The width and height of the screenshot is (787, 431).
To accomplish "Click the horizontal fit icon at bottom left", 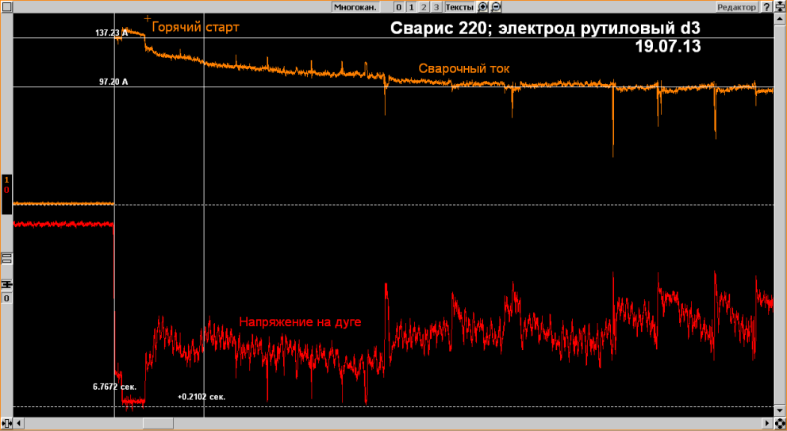I will pos(6,424).
